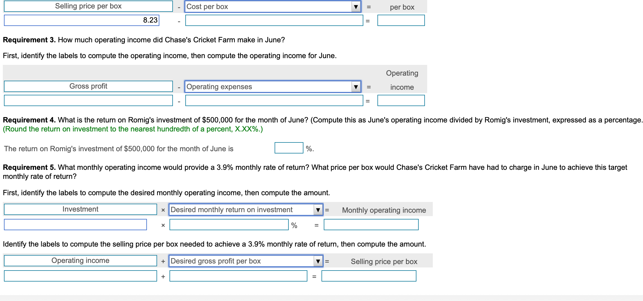The width and height of the screenshot is (643, 301).
Task: Click the return on investment percentage field
Action: pyautogui.click(x=288, y=148)
